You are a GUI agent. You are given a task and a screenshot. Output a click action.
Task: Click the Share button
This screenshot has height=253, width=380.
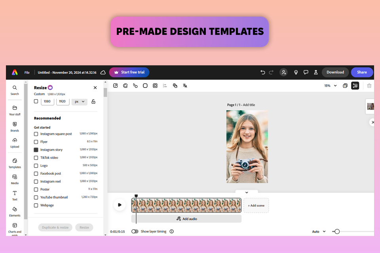click(x=362, y=72)
